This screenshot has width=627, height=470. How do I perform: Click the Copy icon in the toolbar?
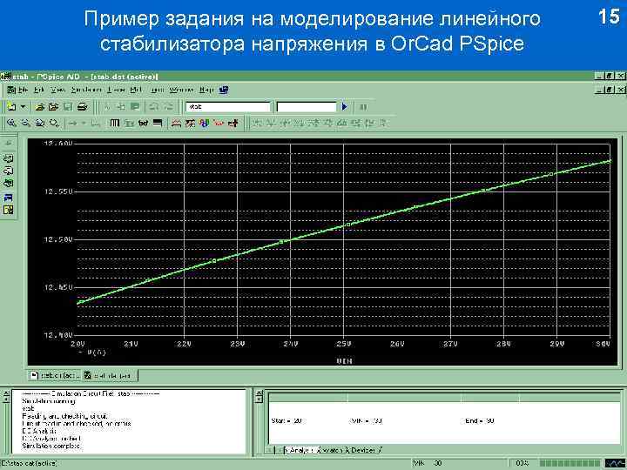coord(122,107)
